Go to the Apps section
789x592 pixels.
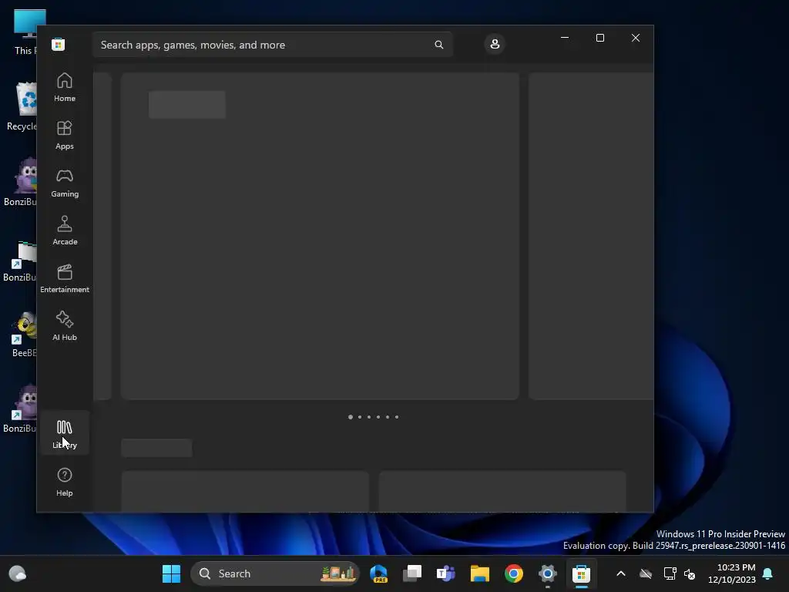(x=65, y=136)
